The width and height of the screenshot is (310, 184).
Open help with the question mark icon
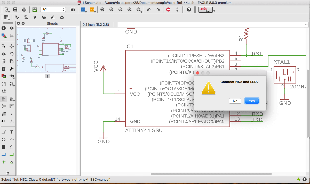[x=189, y=10]
